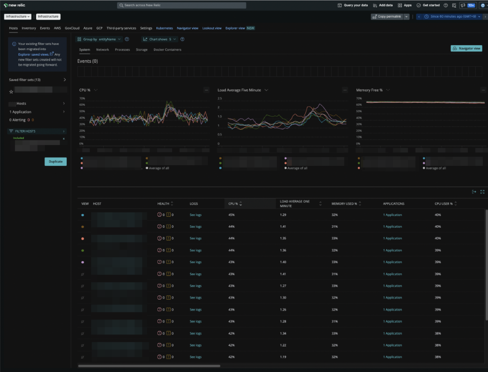Open the Since 60 minutes ago time picker
The width and height of the screenshot is (488, 372).
coord(453,17)
